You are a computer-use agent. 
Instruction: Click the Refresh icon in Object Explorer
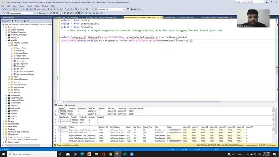(25, 21)
